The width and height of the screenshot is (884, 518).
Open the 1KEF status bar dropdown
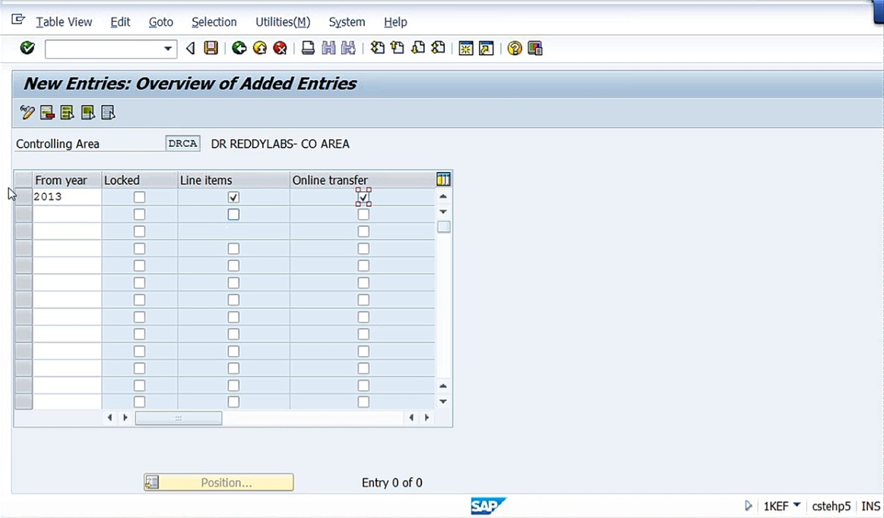[x=797, y=505]
